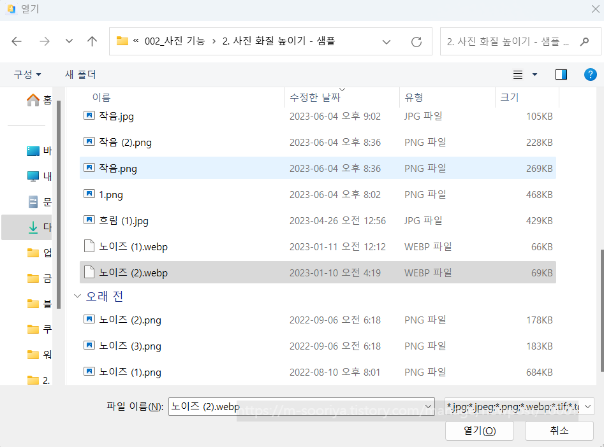Click file icon of 노이즈 (2).webp
This screenshot has height=447, width=604.
click(x=89, y=272)
